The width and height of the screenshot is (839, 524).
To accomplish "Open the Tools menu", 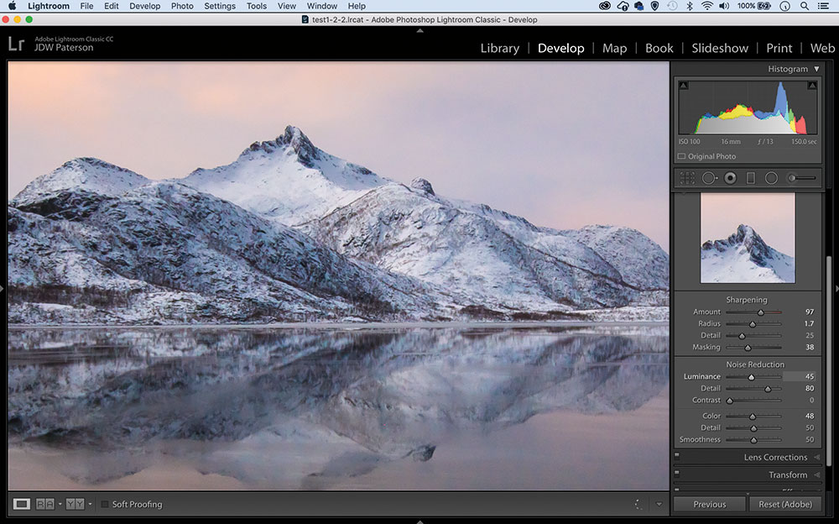I will (x=256, y=6).
